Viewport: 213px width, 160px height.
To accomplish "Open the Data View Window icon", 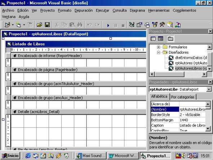I will (x=170, y=25).
